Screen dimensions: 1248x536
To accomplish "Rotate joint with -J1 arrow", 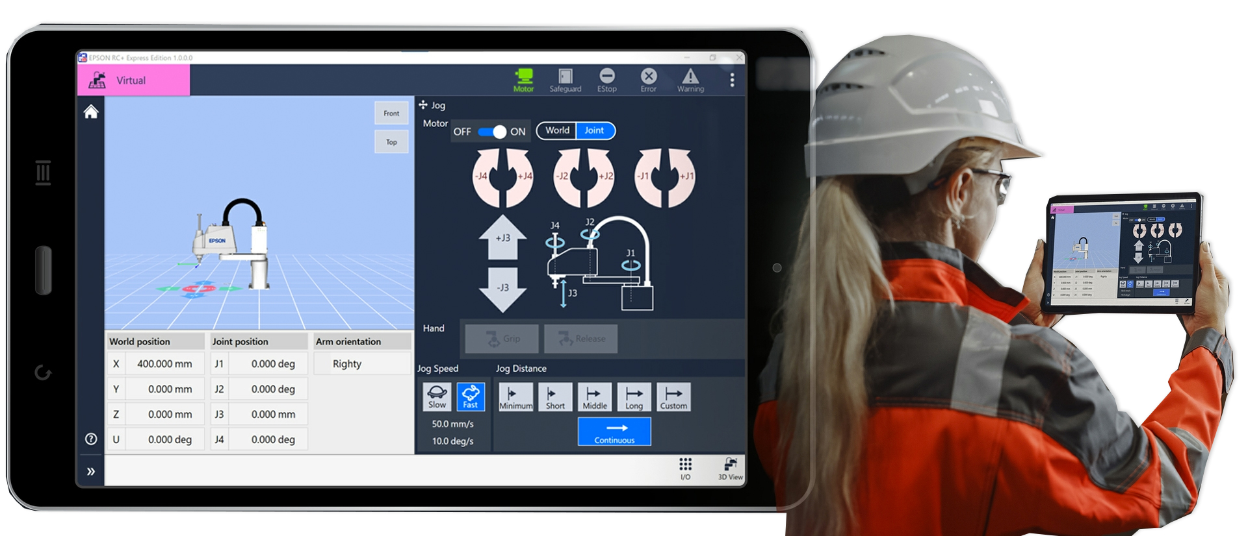I will pyautogui.click(x=646, y=177).
